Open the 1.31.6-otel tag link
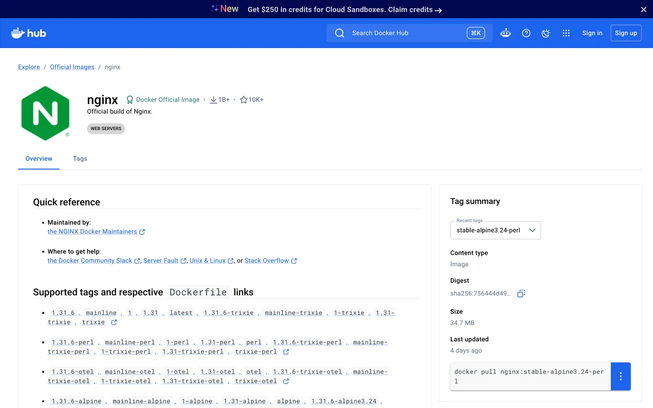The width and height of the screenshot is (653, 408). [73, 372]
